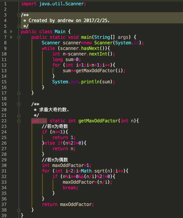
Task: Click line number 12 in the gutter
Action: pos(4,65)
